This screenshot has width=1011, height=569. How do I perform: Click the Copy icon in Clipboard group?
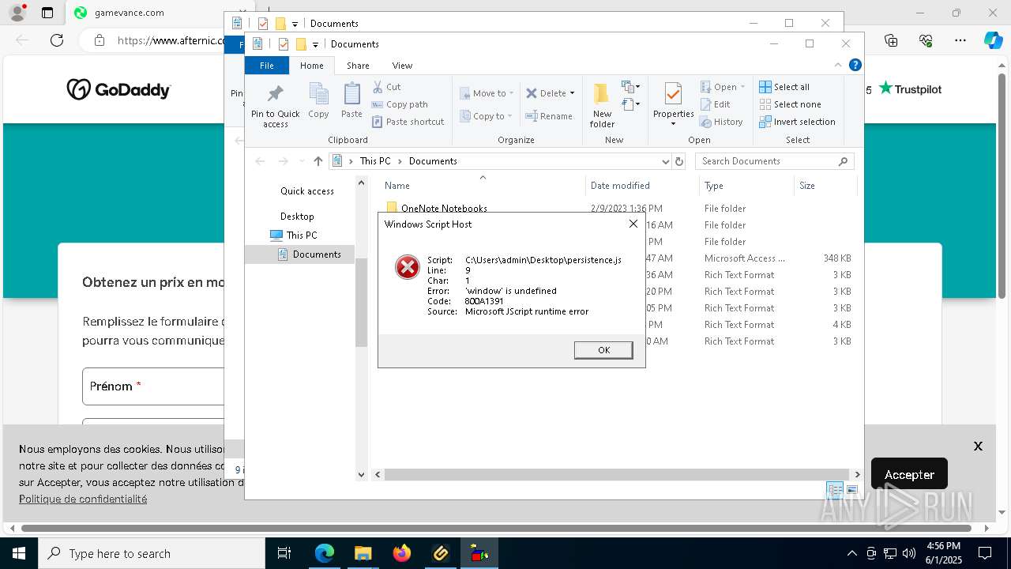coord(318,101)
